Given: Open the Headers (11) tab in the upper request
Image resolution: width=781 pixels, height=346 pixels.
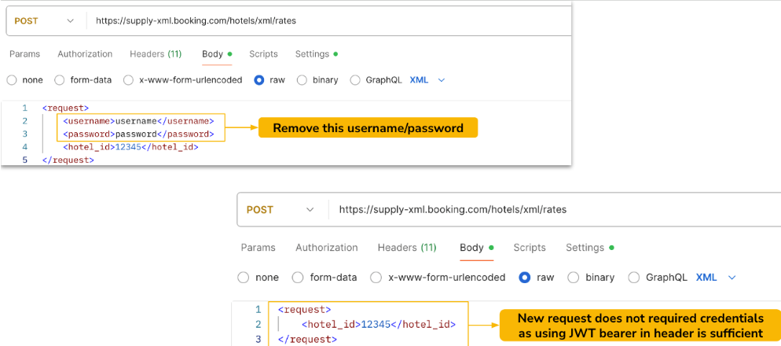Looking at the screenshot, I should (156, 54).
